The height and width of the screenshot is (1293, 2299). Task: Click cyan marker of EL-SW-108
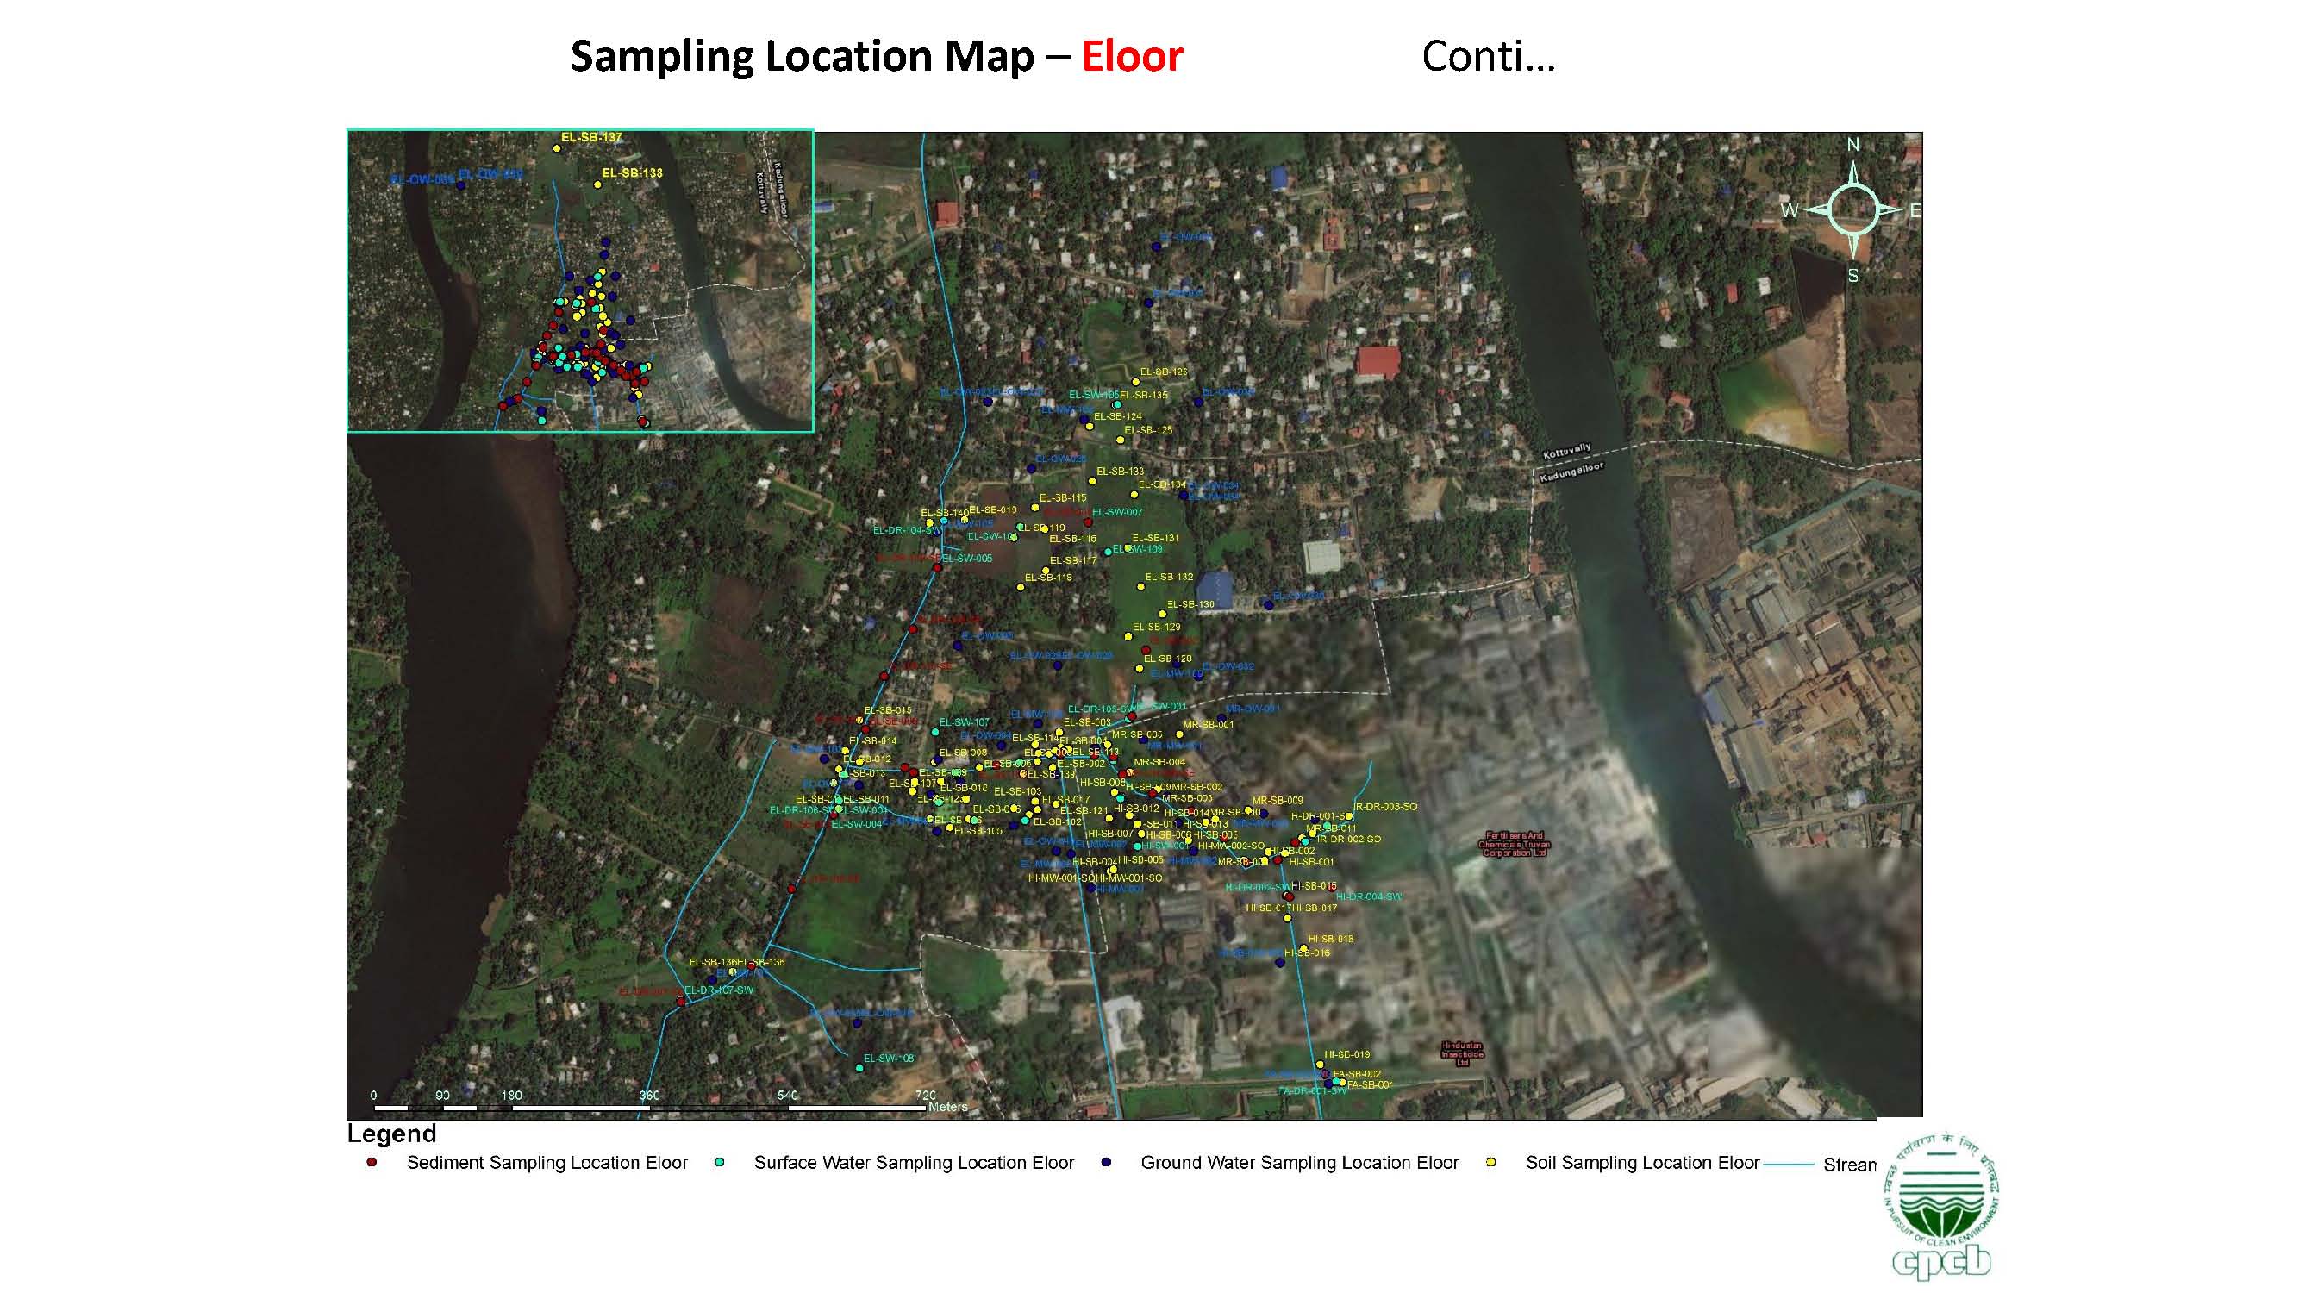[859, 1068]
